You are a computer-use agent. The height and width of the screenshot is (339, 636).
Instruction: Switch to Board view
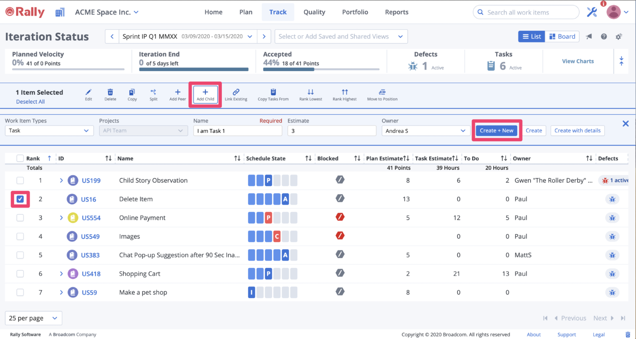(562, 36)
